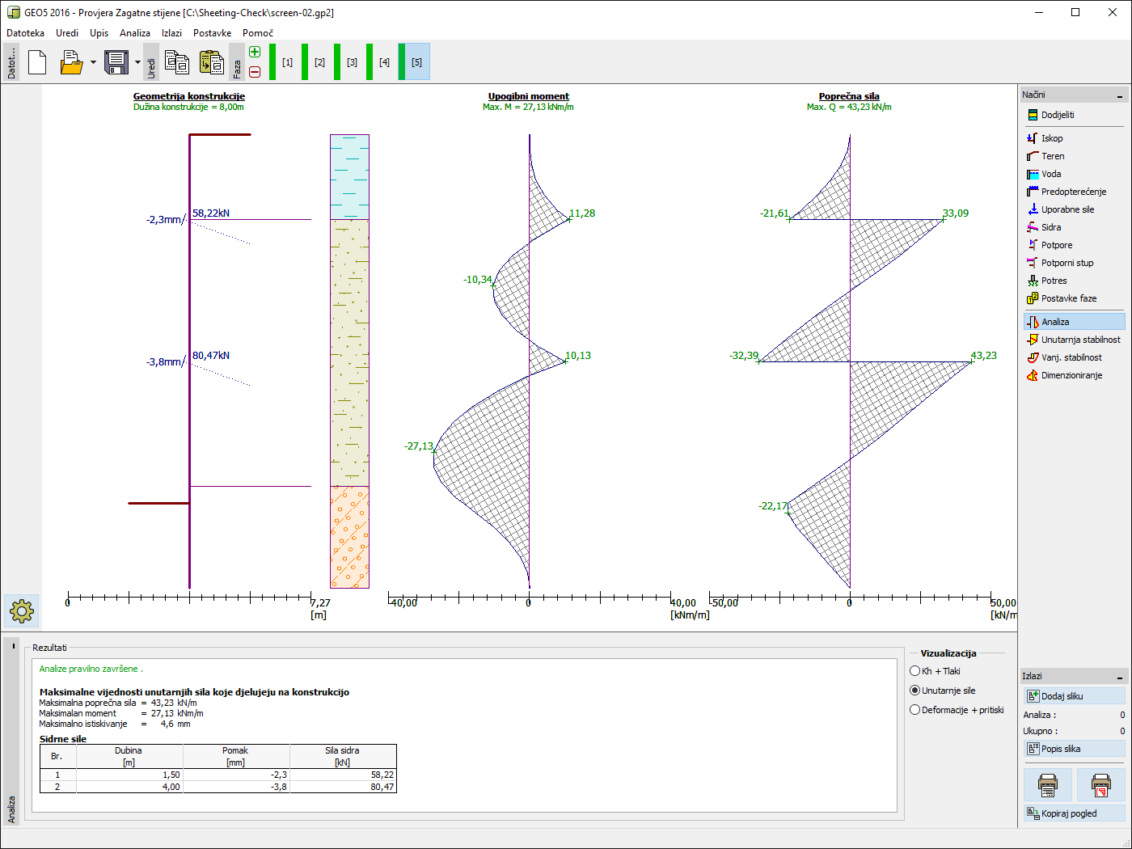
Task: Click the new file icon
Action: tap(37, 62)
